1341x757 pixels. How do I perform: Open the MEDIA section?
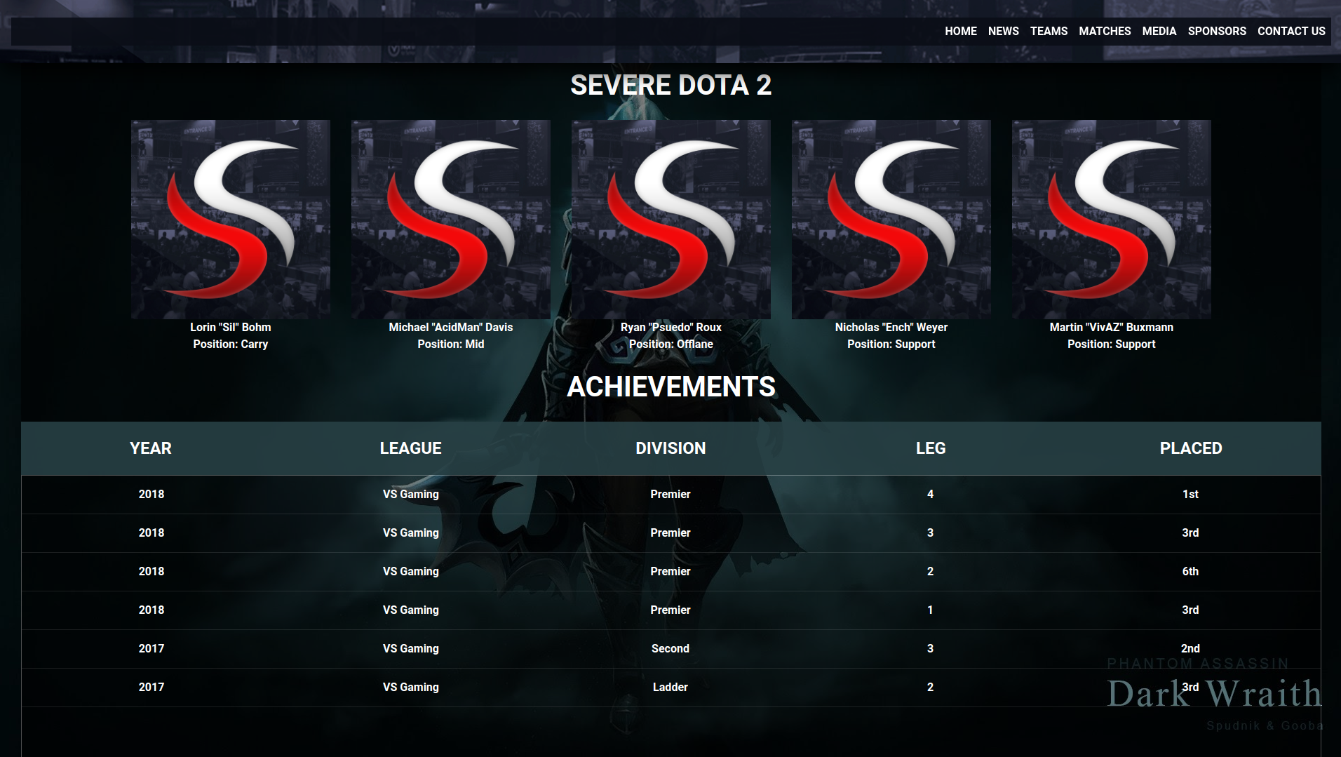coord(1159,31)
